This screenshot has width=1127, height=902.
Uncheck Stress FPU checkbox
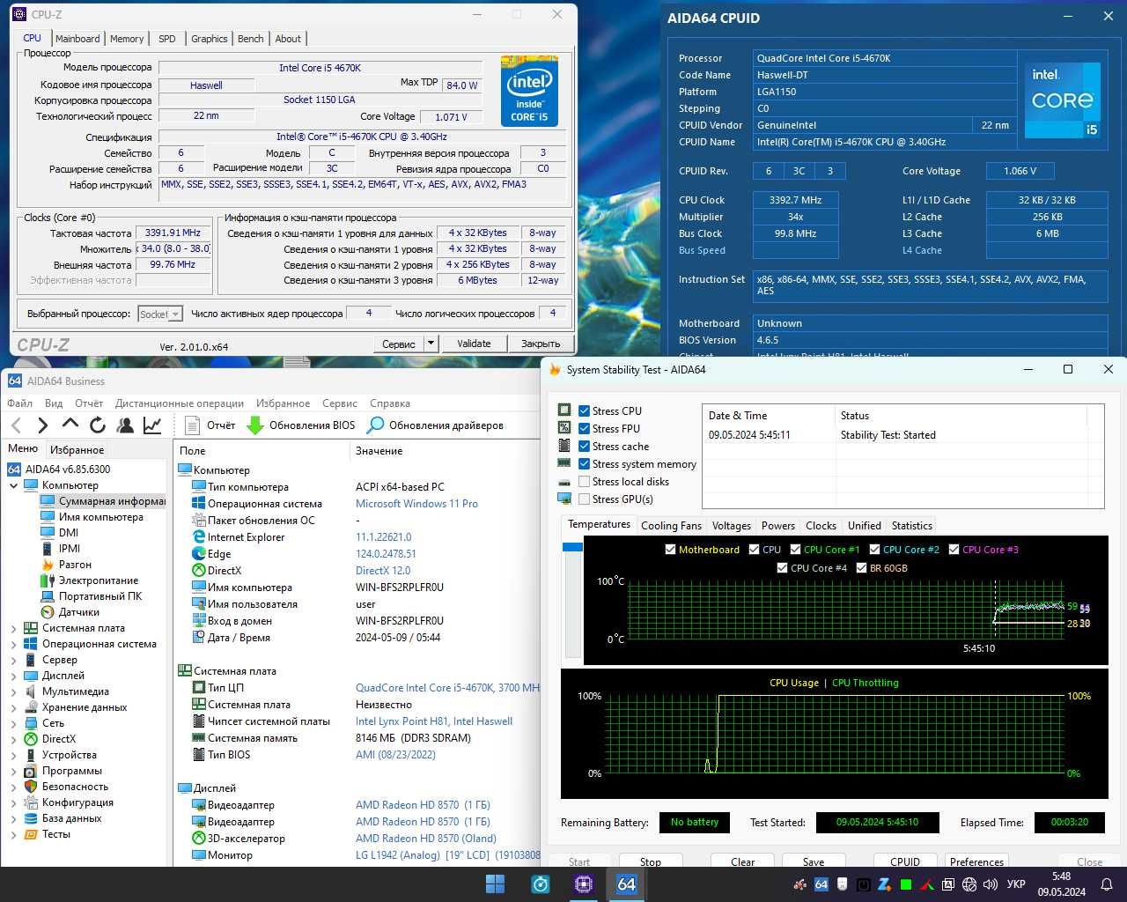pyautogui.click(x=584, y=429)
